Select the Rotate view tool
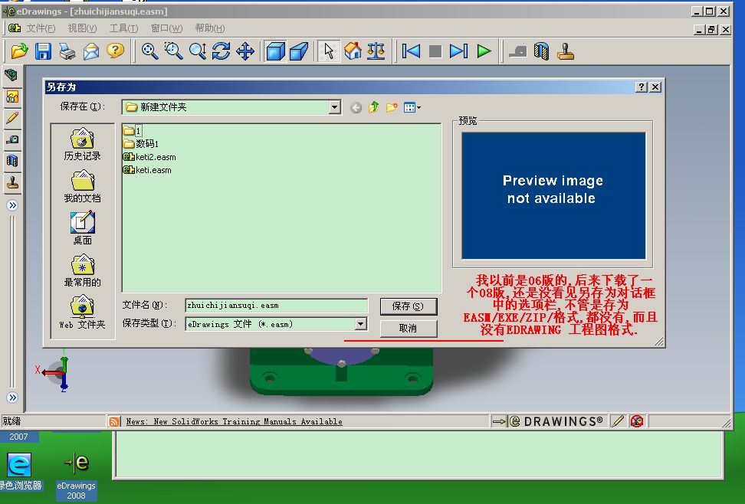This screenshot has width=745, height=504. click(222, 51)
